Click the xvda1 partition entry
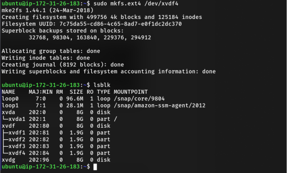 pos(17,119)
